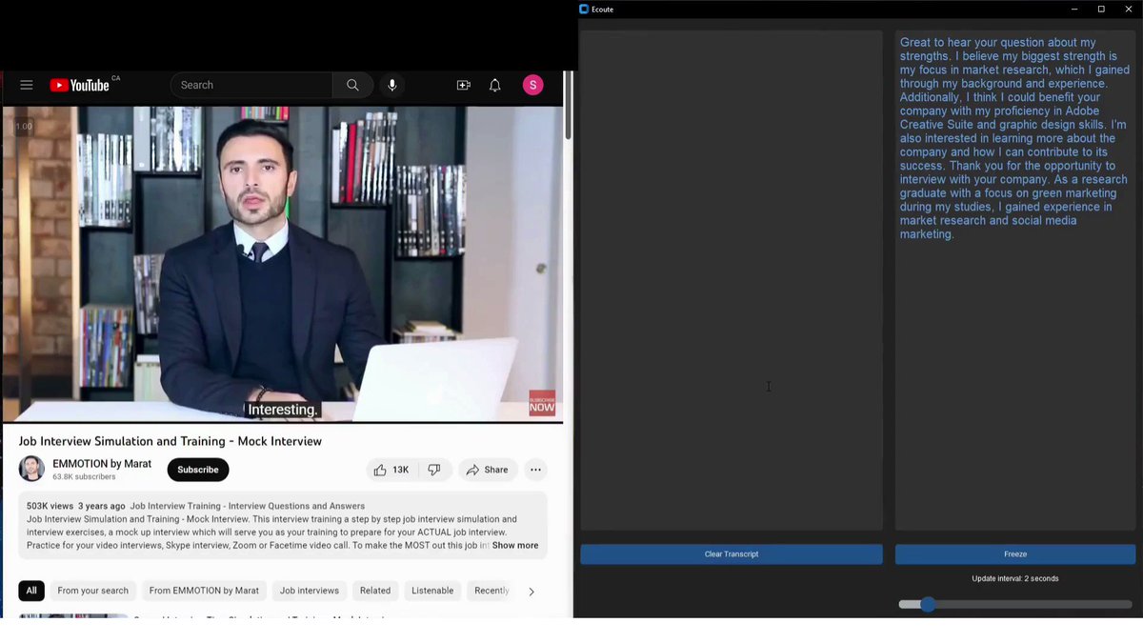This screenshot has width=1143, height=643.
Task: Close the Ecoute window
Action: click(1129, 9)
